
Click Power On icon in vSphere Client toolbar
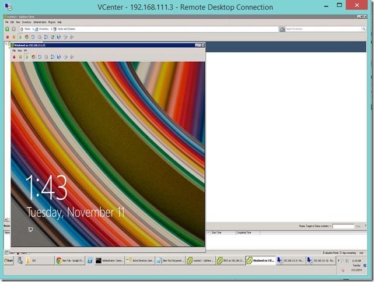tap(20, 37)
